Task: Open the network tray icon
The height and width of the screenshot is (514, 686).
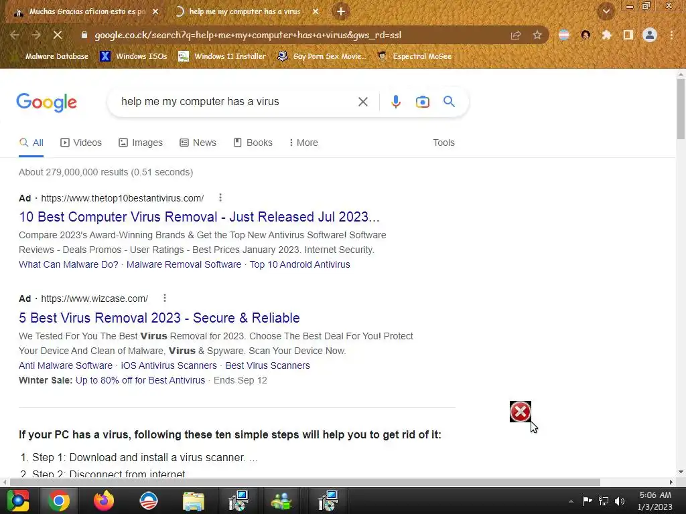Action: tap(604, 501)
